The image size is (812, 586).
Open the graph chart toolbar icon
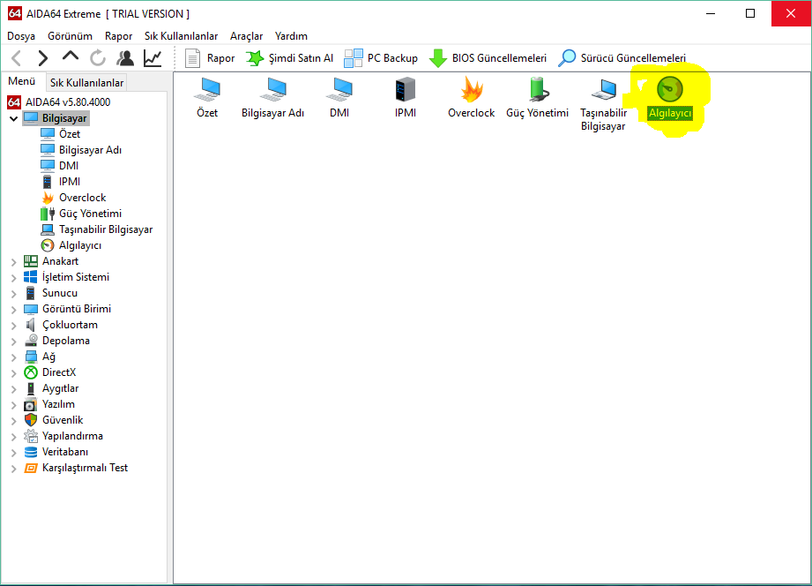click(153, 58)
